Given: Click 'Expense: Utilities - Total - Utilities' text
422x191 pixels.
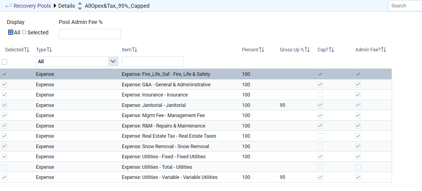Looking at the screenshot, I should [157, 167].
